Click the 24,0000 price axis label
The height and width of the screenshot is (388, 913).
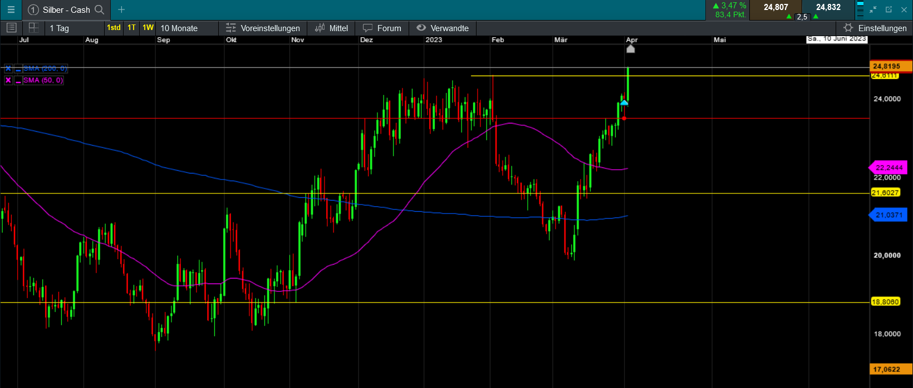[x=887, y=99]
